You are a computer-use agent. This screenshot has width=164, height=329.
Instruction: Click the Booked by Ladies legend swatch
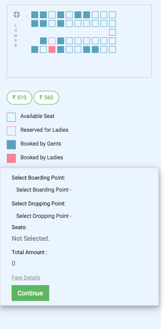11,158
